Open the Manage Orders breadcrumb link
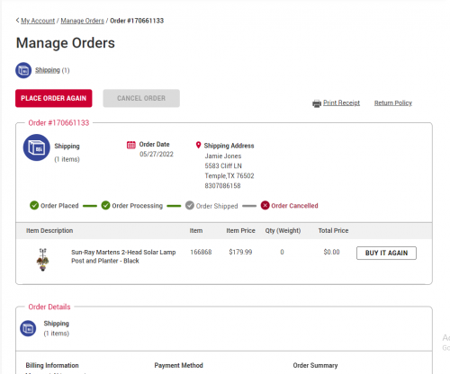Image resolution: width=450 pixels, height=374 pixels. (83, 21)
